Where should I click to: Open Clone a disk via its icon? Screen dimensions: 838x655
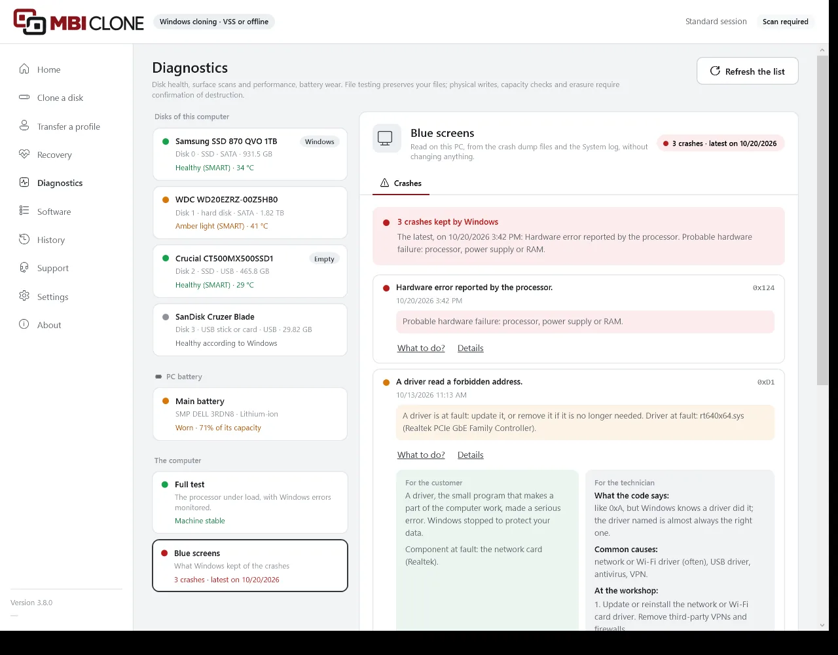click(x=24, y=97)
